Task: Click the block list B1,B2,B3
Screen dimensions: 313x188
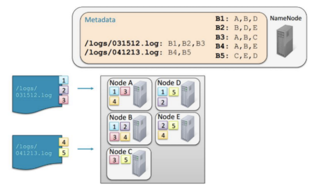Action: [187, 43]
